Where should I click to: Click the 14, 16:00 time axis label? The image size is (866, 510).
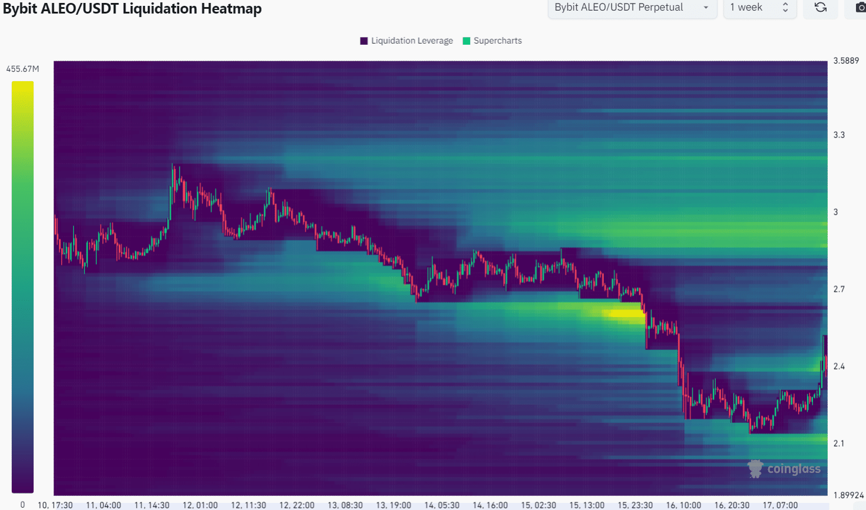click(490, 505)
